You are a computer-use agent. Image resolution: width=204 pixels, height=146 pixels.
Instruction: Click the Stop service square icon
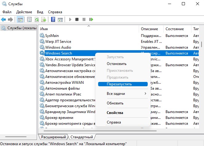pos(77,19)
